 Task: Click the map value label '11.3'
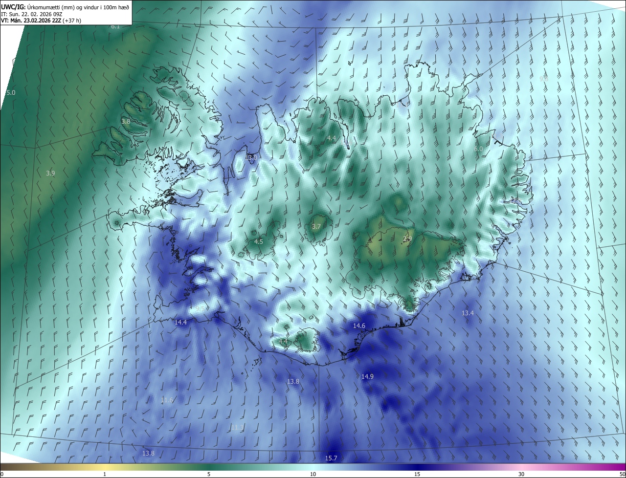[237, 427]
